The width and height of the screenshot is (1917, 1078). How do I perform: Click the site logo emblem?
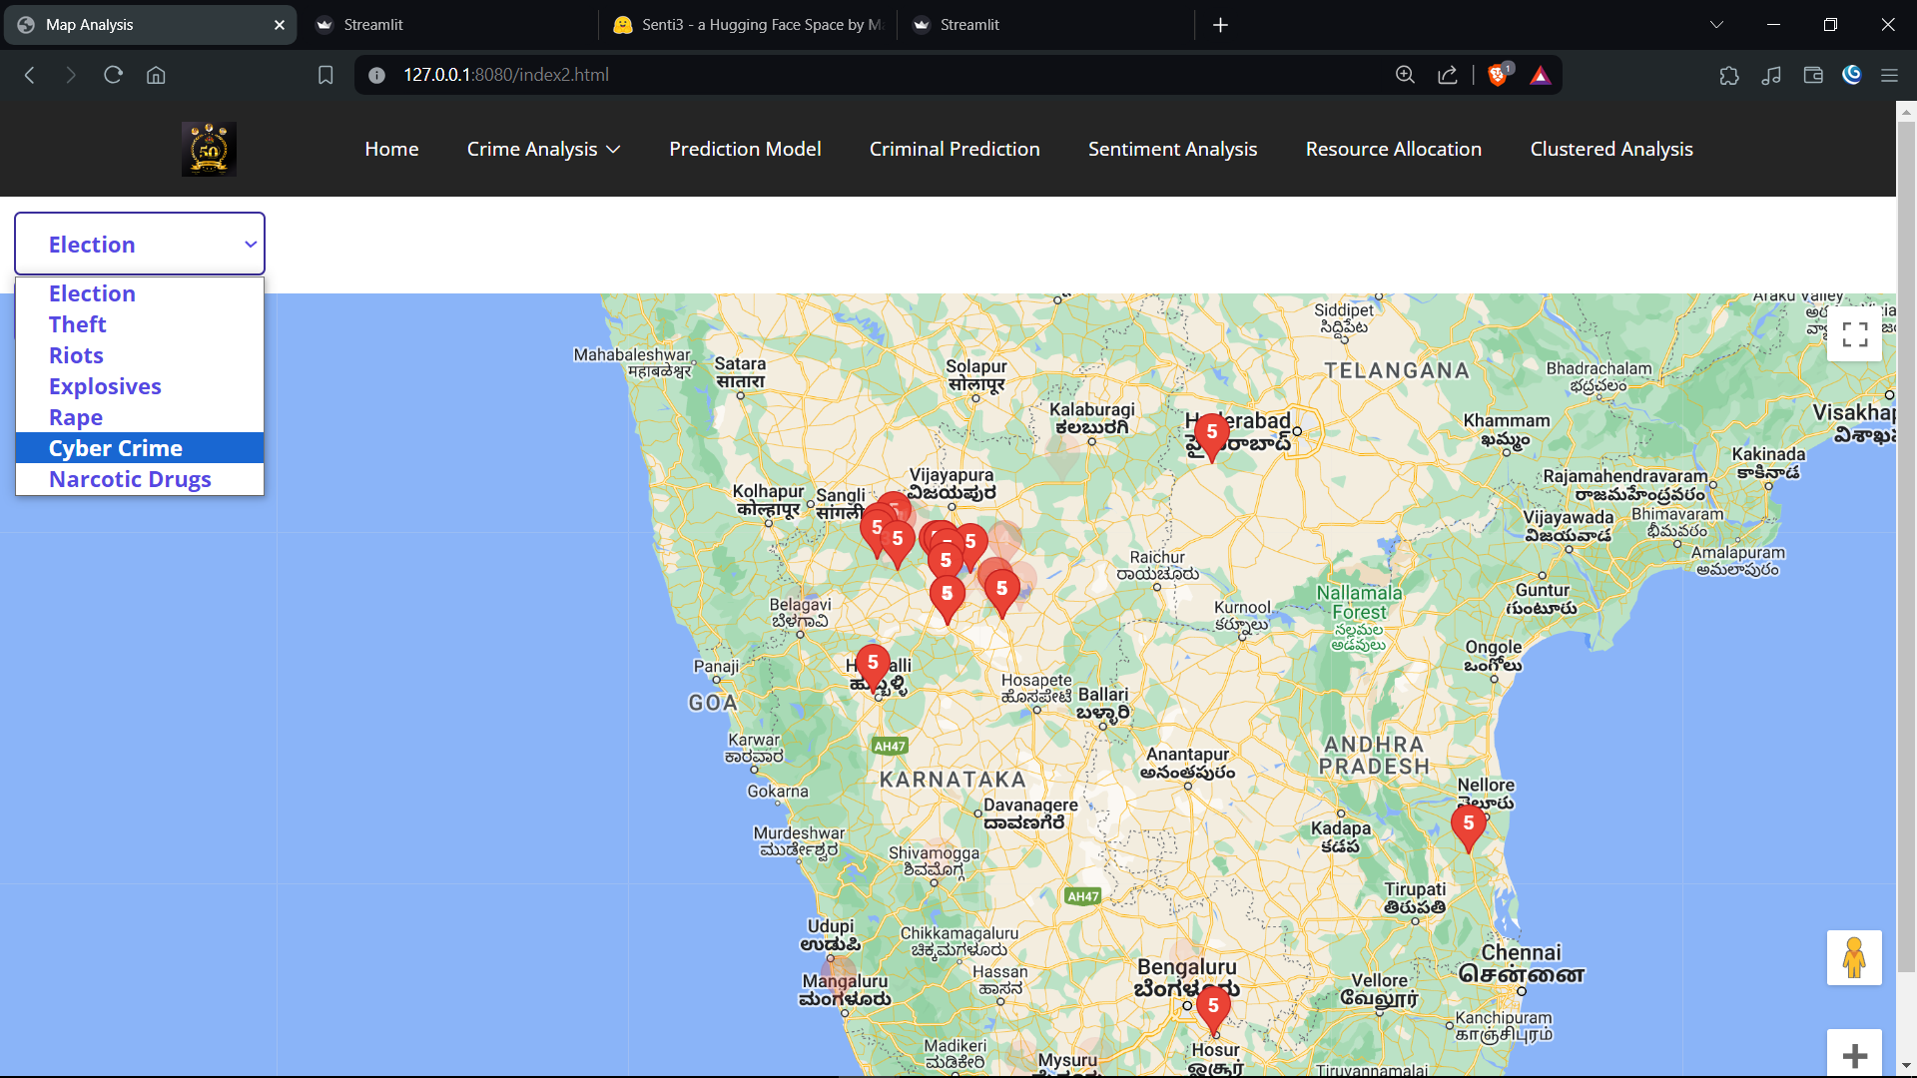click(209, 149)
